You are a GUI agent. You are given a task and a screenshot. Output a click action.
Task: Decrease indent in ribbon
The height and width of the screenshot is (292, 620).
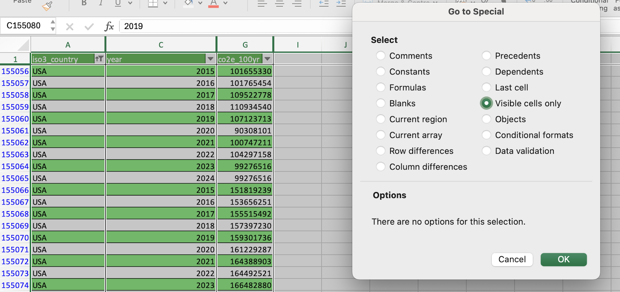click(x=324, y=3)
